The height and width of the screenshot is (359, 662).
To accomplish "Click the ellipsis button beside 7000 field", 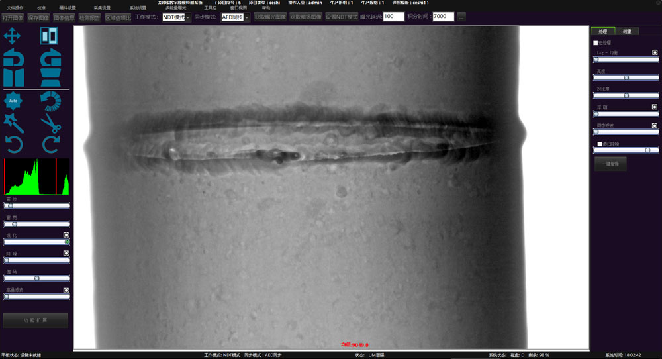I will (x=461, y=17).
